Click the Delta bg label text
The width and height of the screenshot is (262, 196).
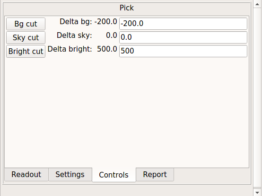(x=76, y=22)
